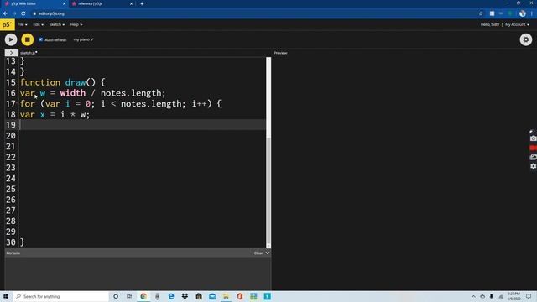Viewport: 537px width, 302px height.
Task: Open the Chrome three-dot menu
Action: click(x=532, y=13)
